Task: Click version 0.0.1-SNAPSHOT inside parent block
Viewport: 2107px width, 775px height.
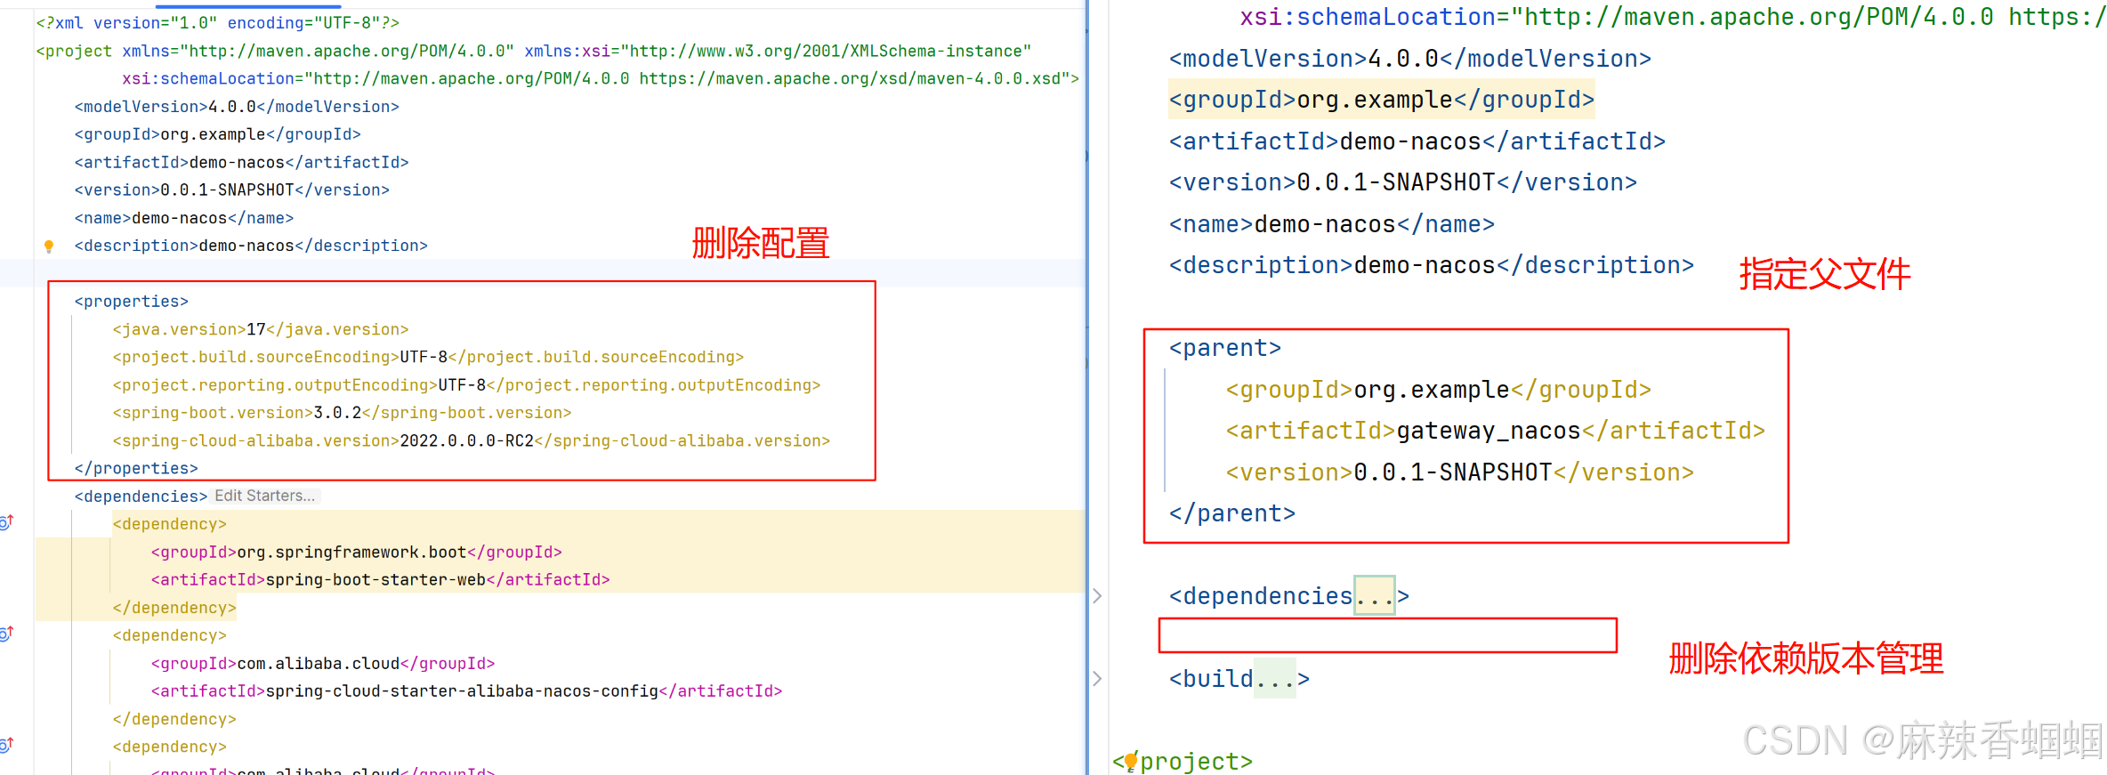Action: 1460,472
